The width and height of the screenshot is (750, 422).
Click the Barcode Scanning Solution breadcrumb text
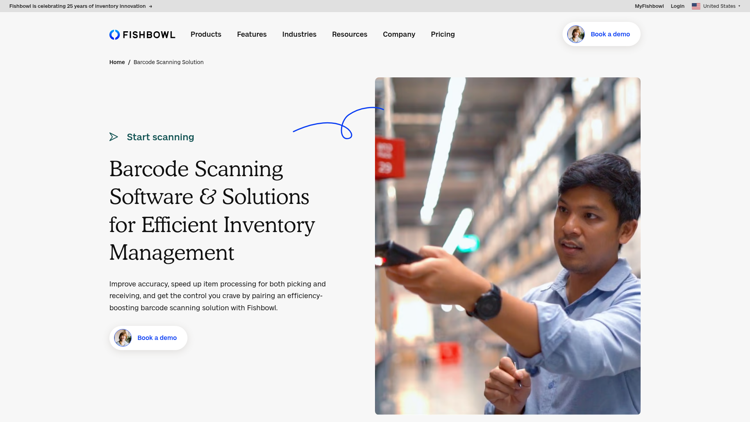click(x=168, y=62)
